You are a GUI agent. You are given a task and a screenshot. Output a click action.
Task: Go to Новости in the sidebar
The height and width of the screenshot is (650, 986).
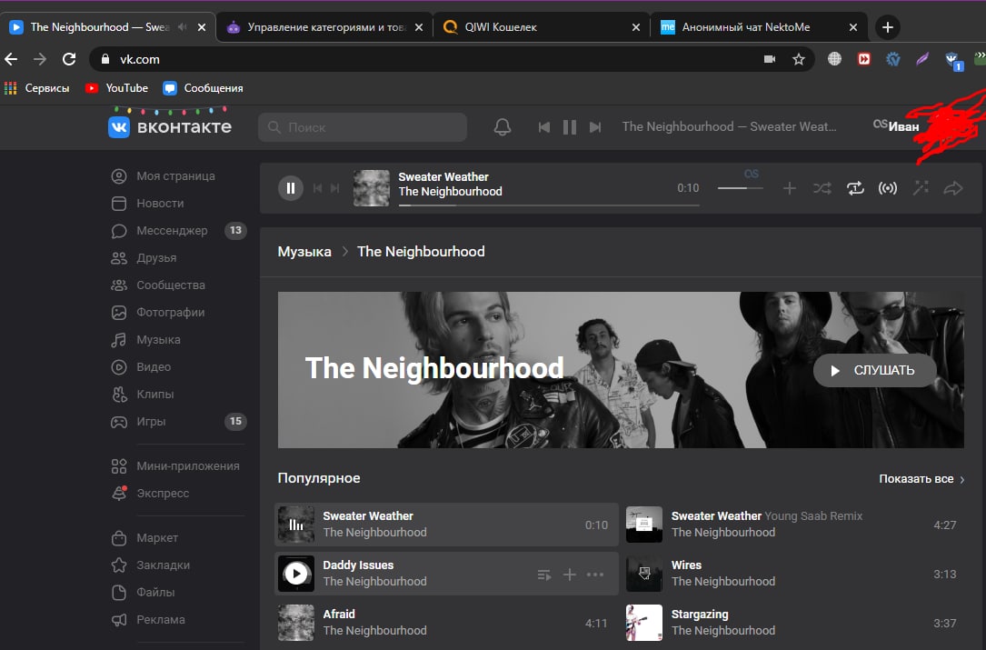148,204
